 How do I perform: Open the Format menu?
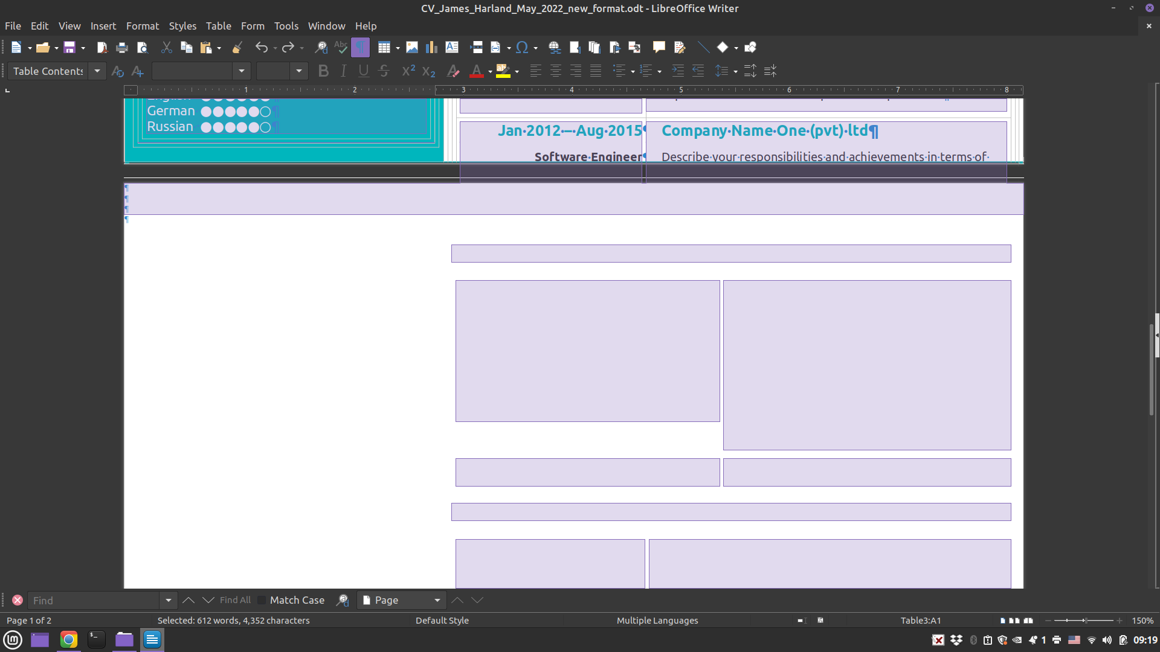coord(143,26)
